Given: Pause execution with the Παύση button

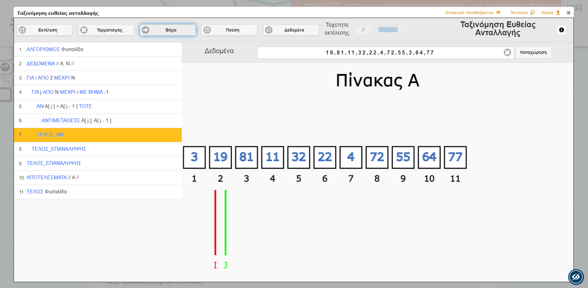Looking at the screenshot, I should (x=229, y=30).
